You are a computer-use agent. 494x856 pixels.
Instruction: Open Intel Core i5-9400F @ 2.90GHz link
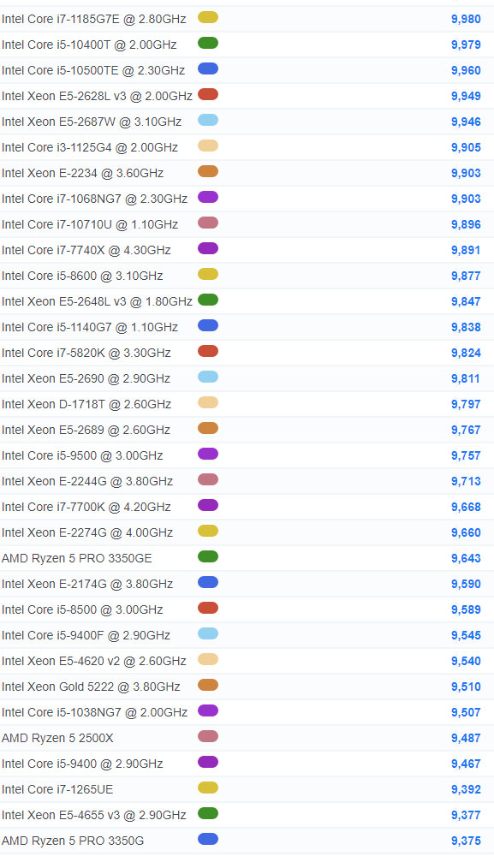click(x=86, y=635)
